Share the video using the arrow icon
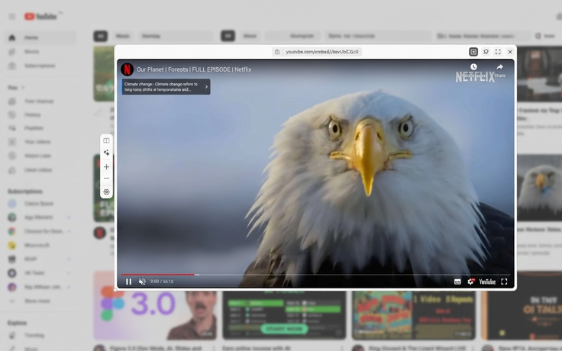Image resolution: width=562 pixels, height=351 pixels. click(499, 68)
